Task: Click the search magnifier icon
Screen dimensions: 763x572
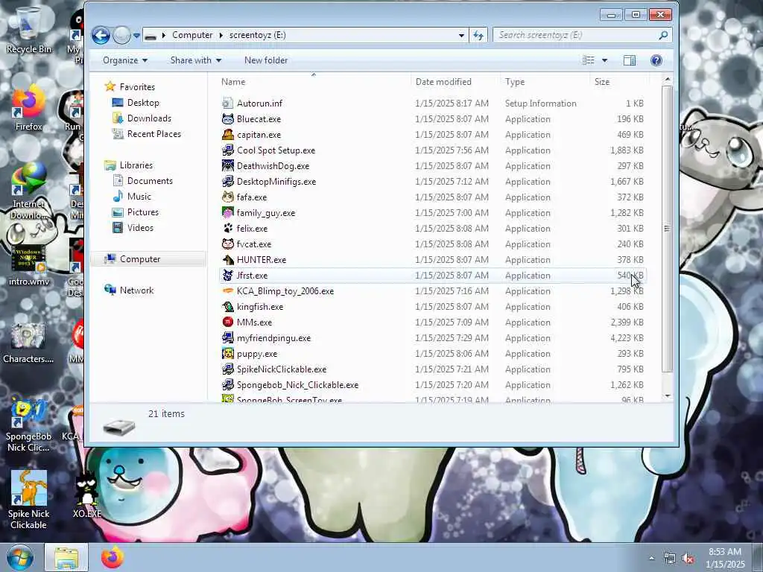Action: point(662,35)
